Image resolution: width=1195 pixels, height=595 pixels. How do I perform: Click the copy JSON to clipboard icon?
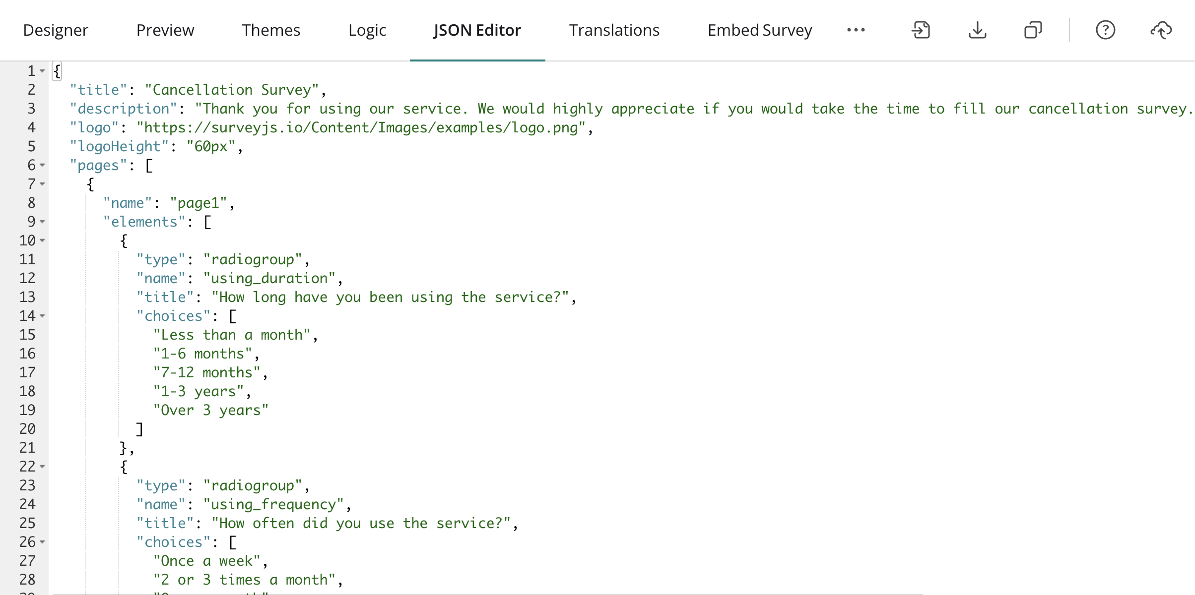click(1033, 30)
